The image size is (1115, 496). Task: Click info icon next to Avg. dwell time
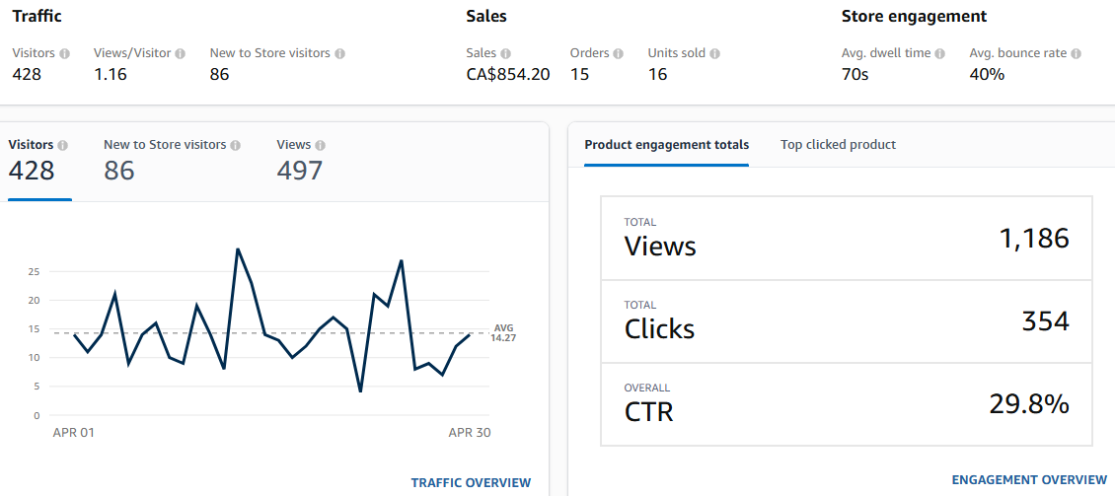940,53
